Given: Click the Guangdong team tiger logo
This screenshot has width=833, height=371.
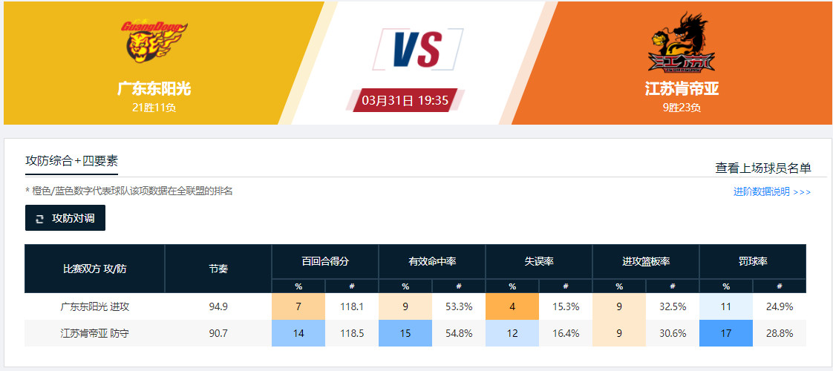Looking at the screenshot, I should (154, 42).
